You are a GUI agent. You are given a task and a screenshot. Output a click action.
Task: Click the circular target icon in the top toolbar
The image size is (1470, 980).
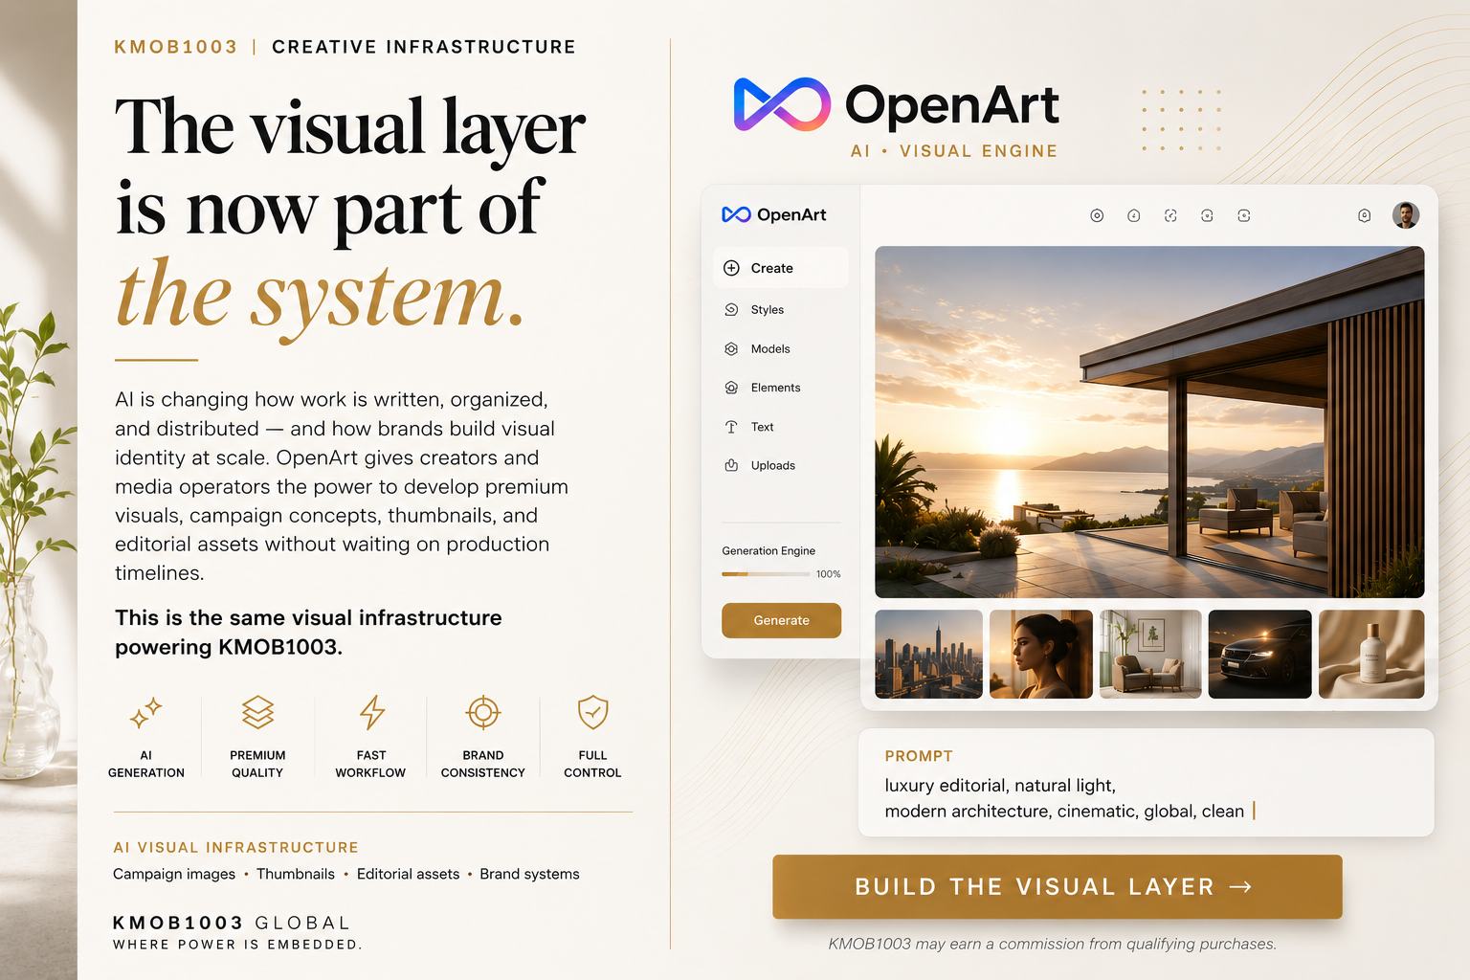[x=1097, y=215]
